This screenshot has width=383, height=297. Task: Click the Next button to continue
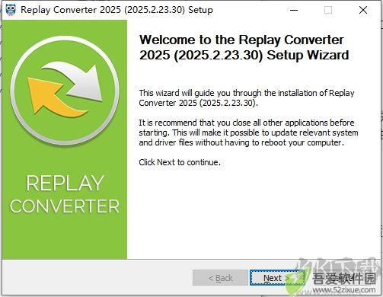point(276,278)
